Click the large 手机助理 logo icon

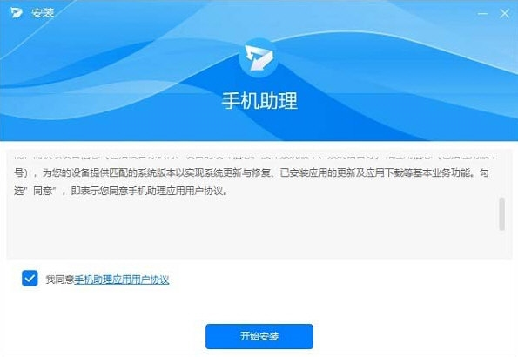point(259,58)
